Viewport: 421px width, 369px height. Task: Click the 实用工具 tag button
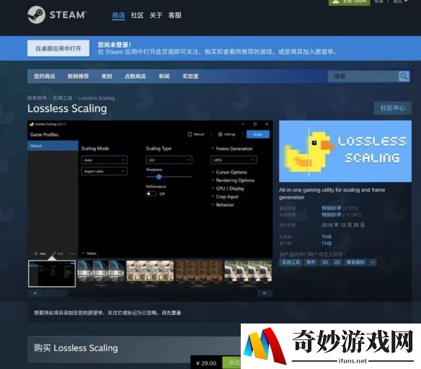click(x=291, y=263)
